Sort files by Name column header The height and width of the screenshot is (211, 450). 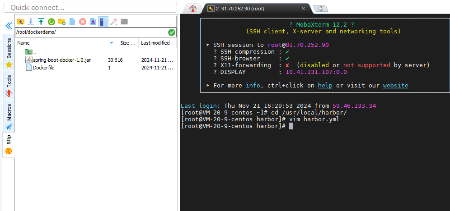[x=60, y=43]
